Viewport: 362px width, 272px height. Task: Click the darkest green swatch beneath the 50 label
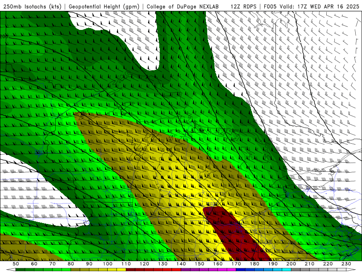click(20, 270)
